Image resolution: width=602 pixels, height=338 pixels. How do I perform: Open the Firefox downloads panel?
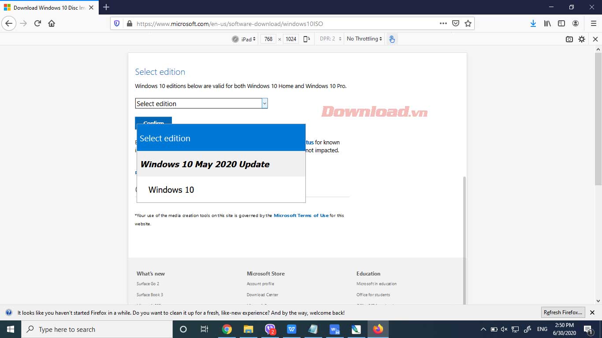pos(533,23)
